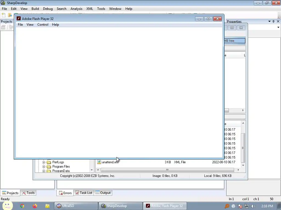
Task: Pin the Properties panel with pushpin icon
Action: tap(273, 21)
